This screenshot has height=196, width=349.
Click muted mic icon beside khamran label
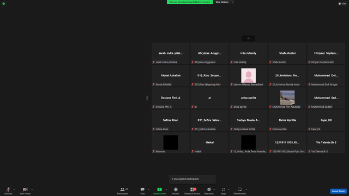coord(154,151)
